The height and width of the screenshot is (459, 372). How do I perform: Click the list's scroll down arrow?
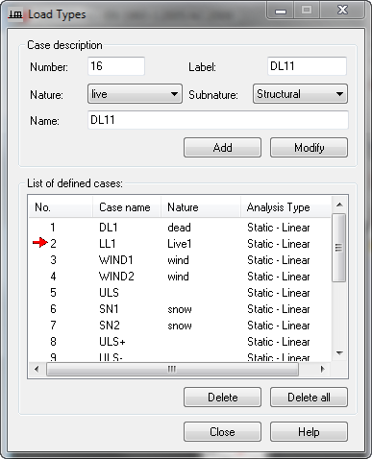pyautogui.click(x=339, y=353)
